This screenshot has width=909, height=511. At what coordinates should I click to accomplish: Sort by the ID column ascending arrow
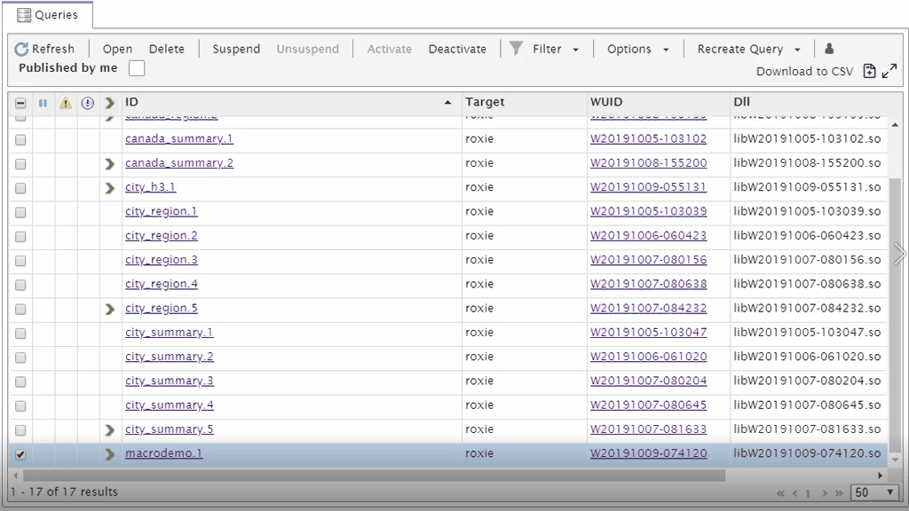(x=447, y=103)
